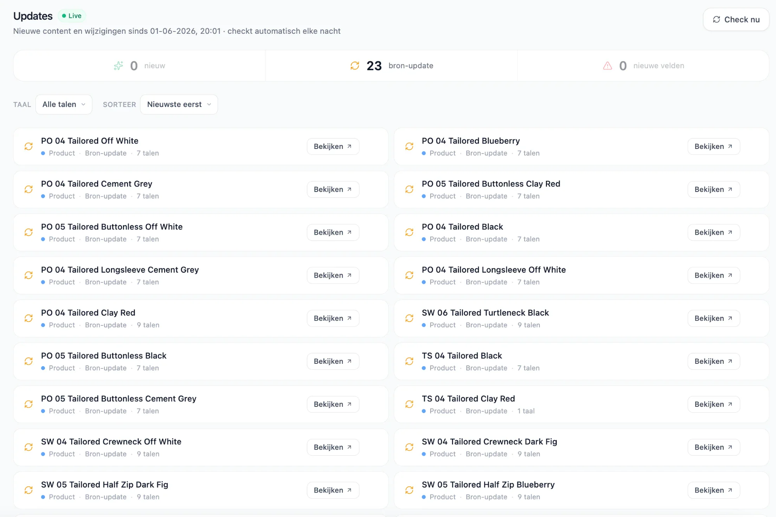The width and height of the screenshot is (776, 517).
Task: Click sync icon of SW 04 Tailored Crewneck Off White
Action: click(29, 447)
